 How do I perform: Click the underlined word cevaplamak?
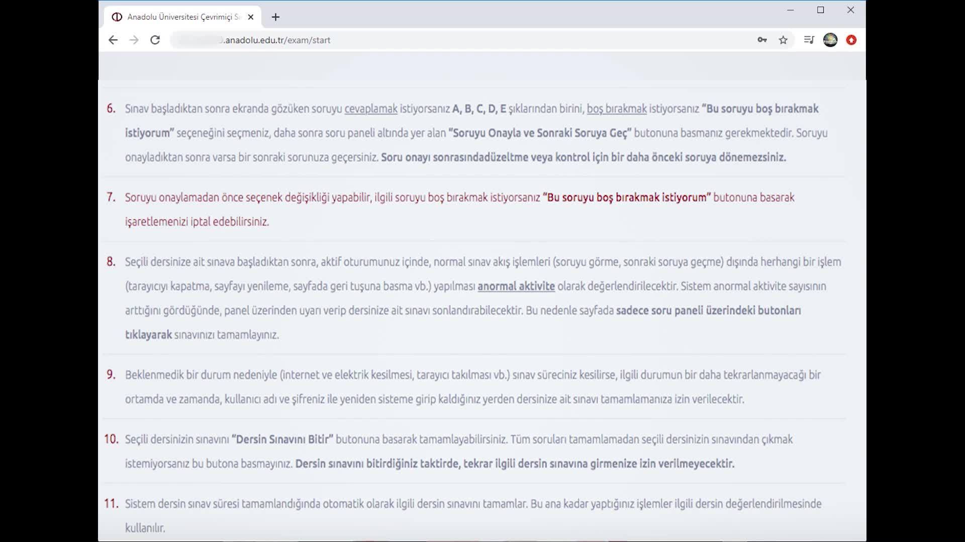pos(371,109)
